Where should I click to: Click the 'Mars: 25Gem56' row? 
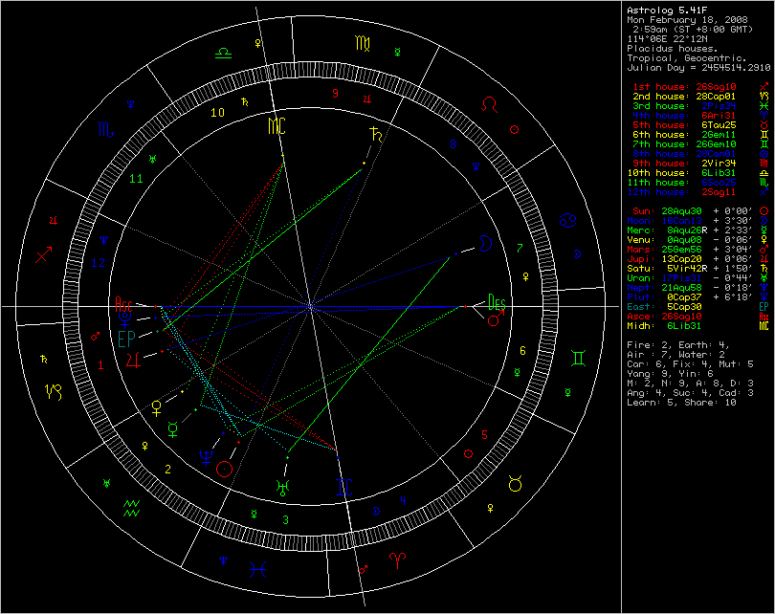pos(690,250)
